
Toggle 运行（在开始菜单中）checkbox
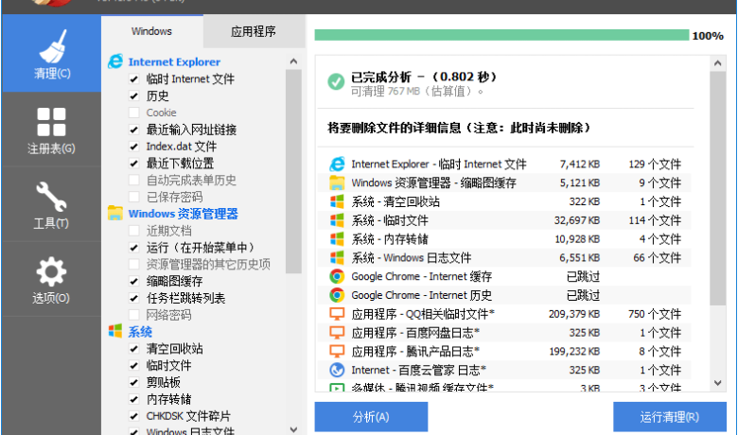tap(134, 248)
